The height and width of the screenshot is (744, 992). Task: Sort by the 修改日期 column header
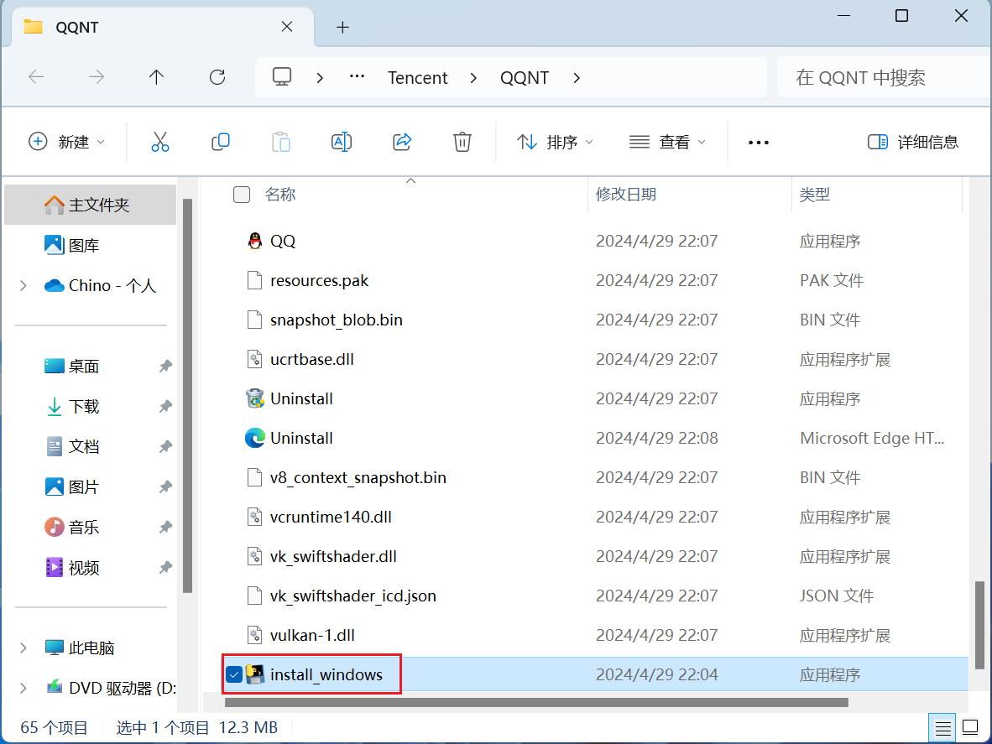626,194
